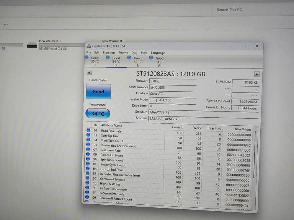Screen dimensions: 294x220
Task: Click the status icon of Start/Stop Count
Action: (x=88, y=139)
